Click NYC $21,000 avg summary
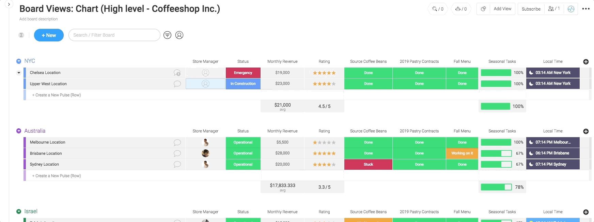This screenshot has height=222, width=594. 282,106
